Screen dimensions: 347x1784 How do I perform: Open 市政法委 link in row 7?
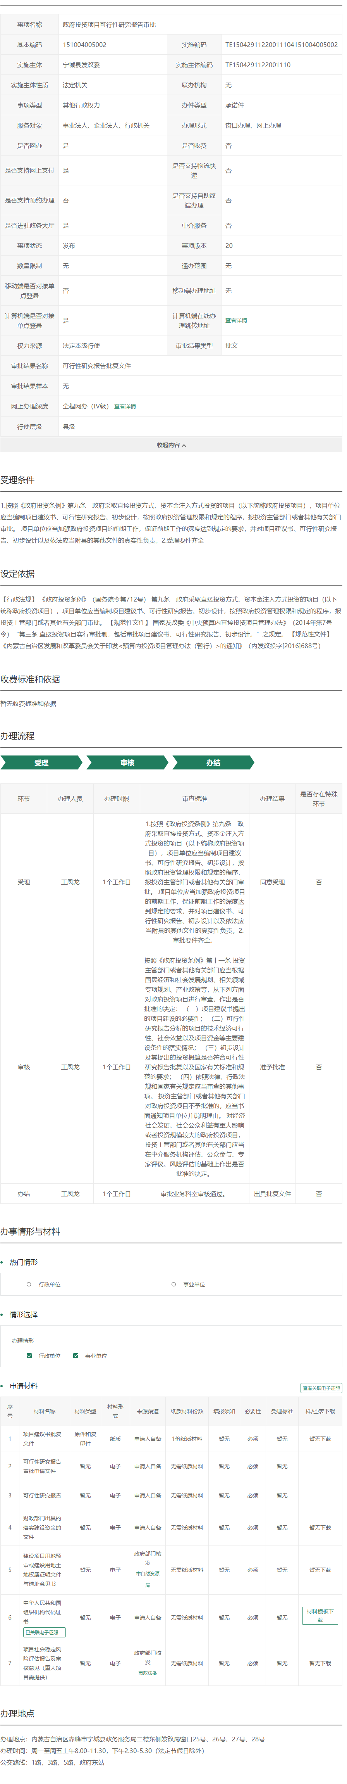click(147, 1672)
